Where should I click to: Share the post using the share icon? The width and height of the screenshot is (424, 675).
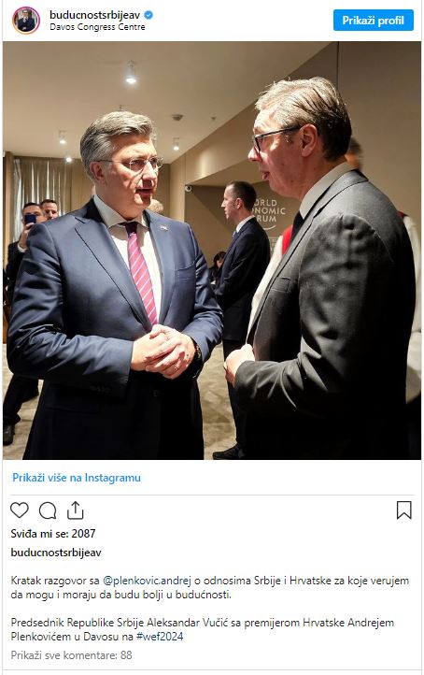pyautogui.click(x=76, y=510)
